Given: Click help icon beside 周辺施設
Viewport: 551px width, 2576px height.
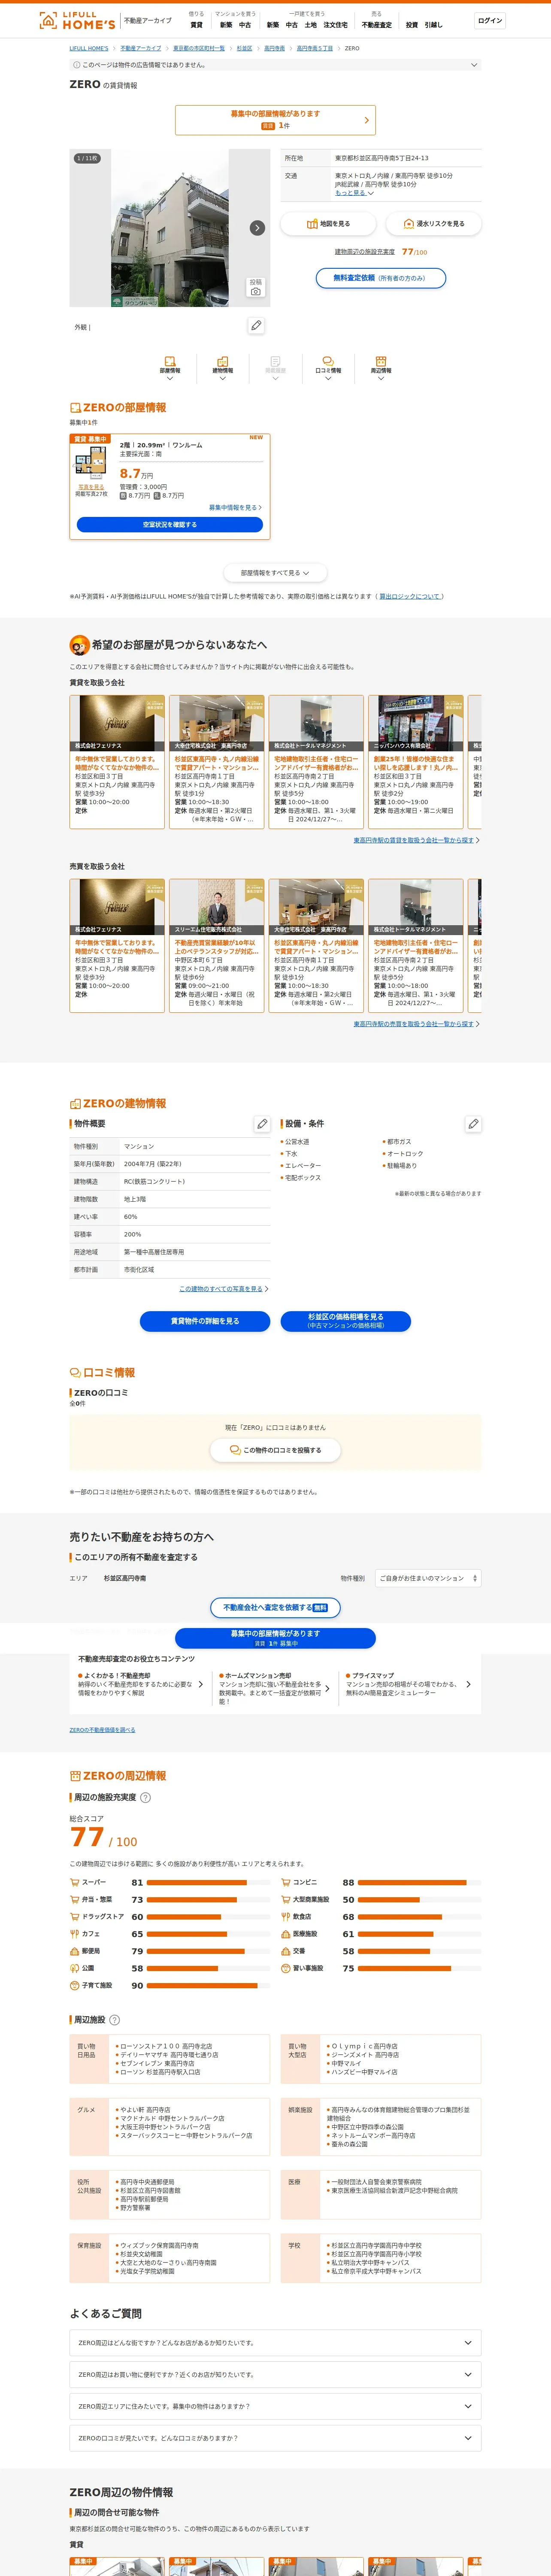Looking at the screenshot, I should click(114, 2020).
